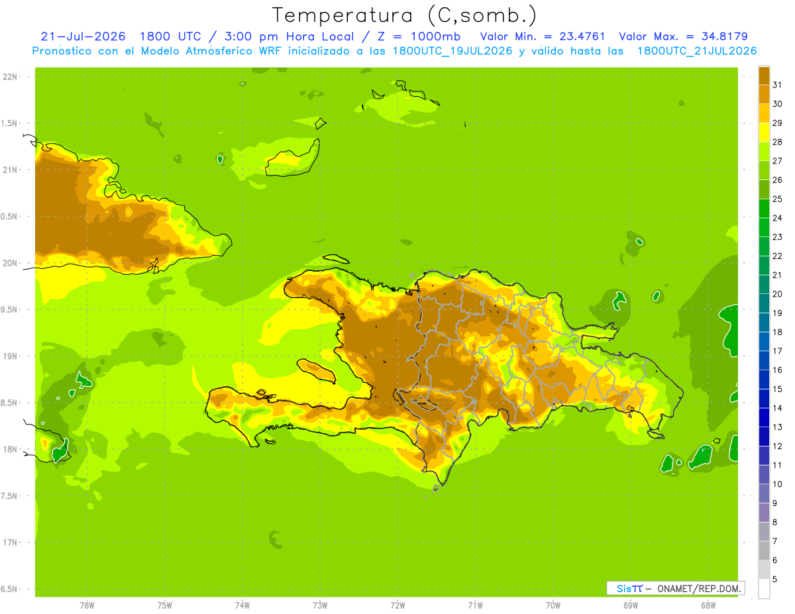Image resolution: width=795 pixels, height=614 pixels.
Task: Click the legend value '20'
Action: (x=778, y=294)
